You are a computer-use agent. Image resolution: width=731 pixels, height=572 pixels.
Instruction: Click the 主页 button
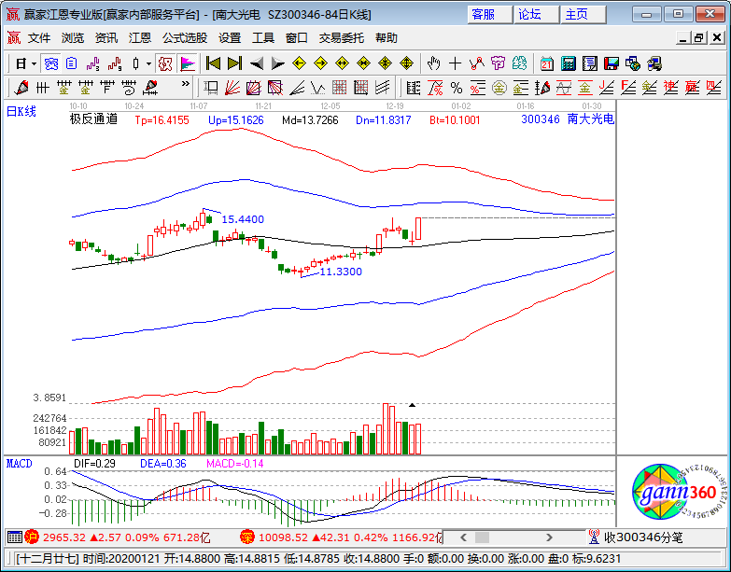point(583,14)
